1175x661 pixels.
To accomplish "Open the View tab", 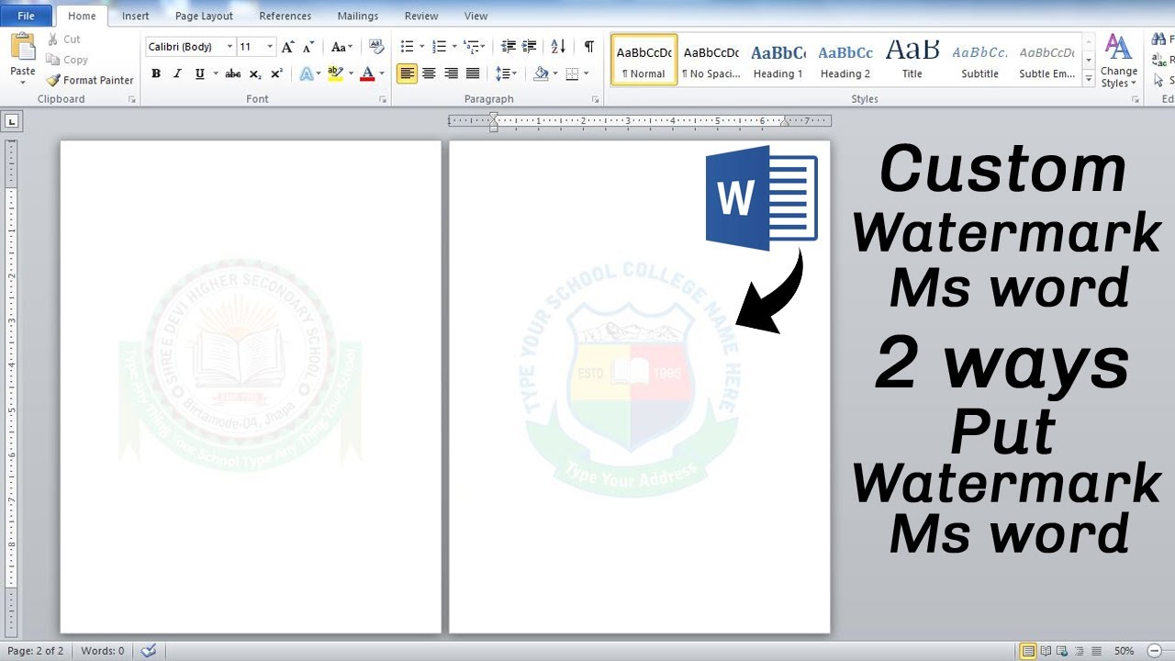I will pos(476,16).
